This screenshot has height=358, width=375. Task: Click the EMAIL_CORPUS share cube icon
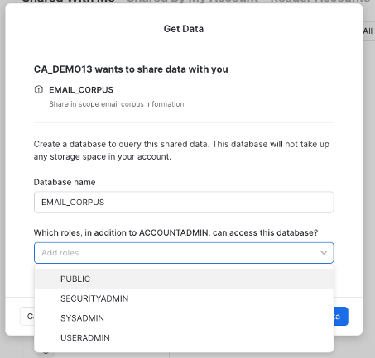39,89
